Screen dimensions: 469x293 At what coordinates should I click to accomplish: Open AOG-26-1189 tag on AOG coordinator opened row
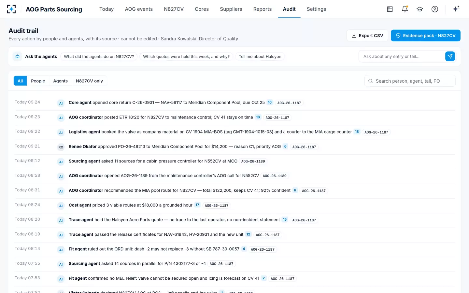(275, 176)
